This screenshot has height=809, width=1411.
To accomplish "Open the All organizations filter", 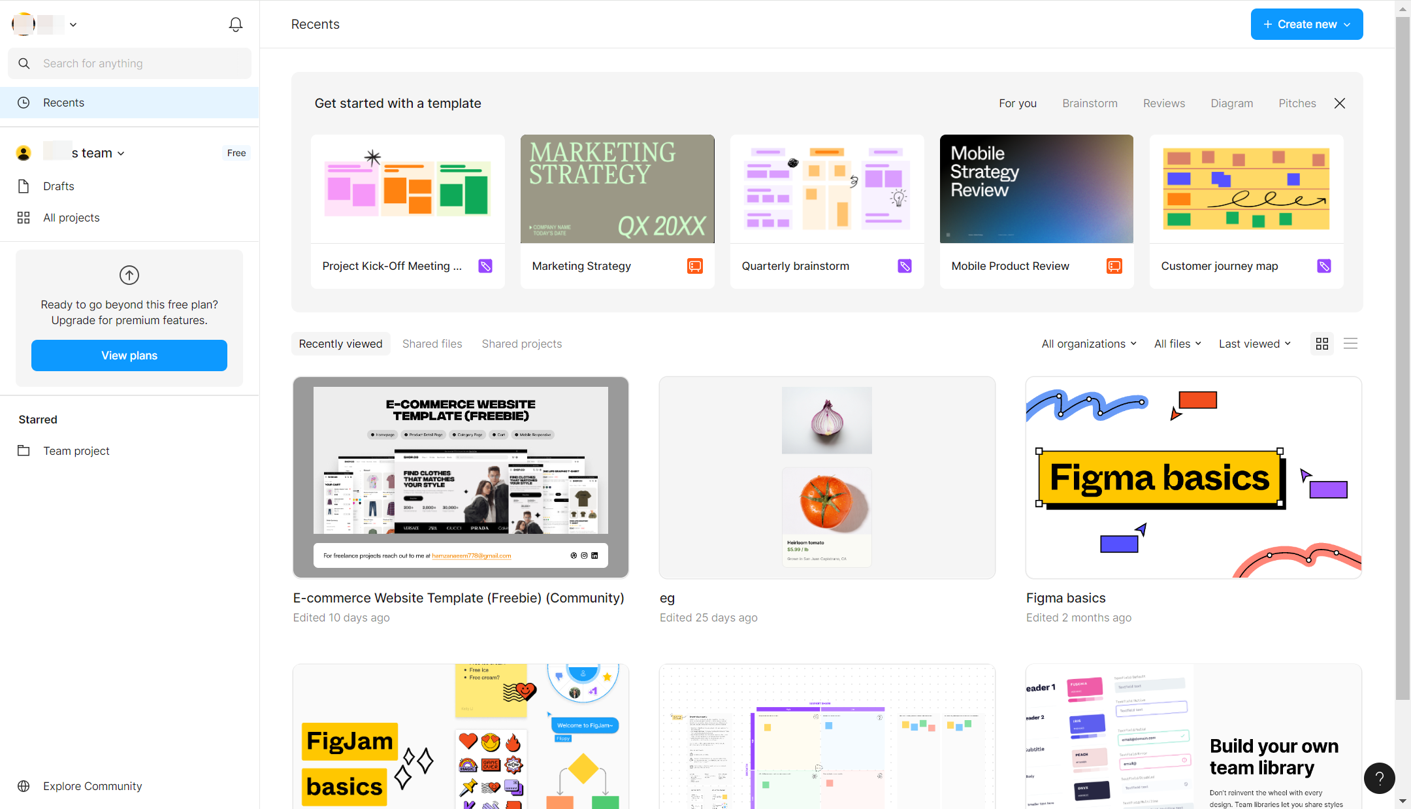I will (x=1089, y=344).
